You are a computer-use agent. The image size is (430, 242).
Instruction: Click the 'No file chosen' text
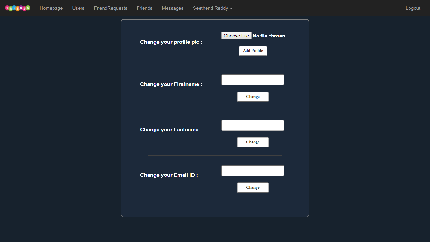click(269, 36)
